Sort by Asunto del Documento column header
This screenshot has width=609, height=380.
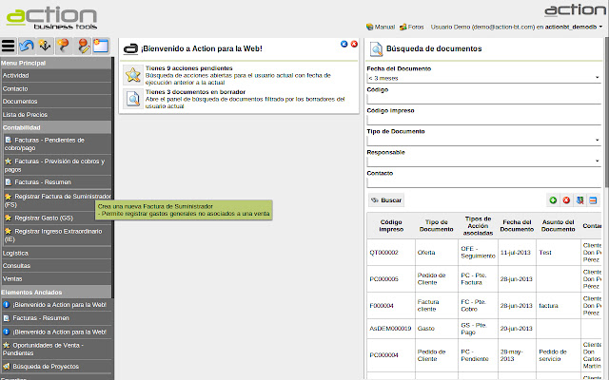559,226
